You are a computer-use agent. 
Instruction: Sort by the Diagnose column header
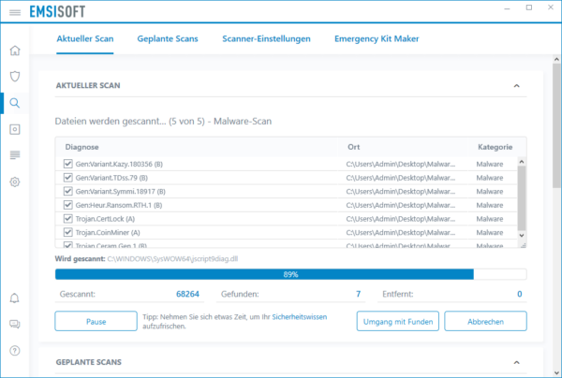[81, 147]
